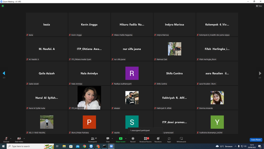The image size is (264, 149).
Task: Open the Participants panel
Action: coord(92,139)
